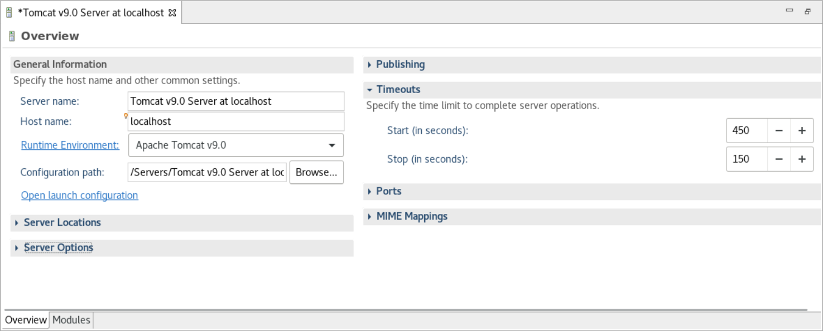Increment the Start timeout using plus button

(x=802, y=130)
